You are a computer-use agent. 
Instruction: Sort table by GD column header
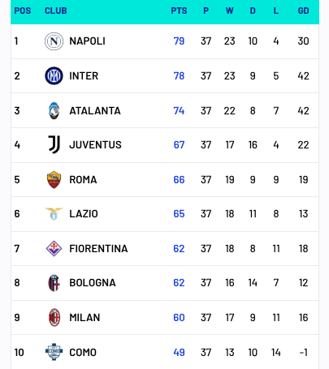pos(303,11)
